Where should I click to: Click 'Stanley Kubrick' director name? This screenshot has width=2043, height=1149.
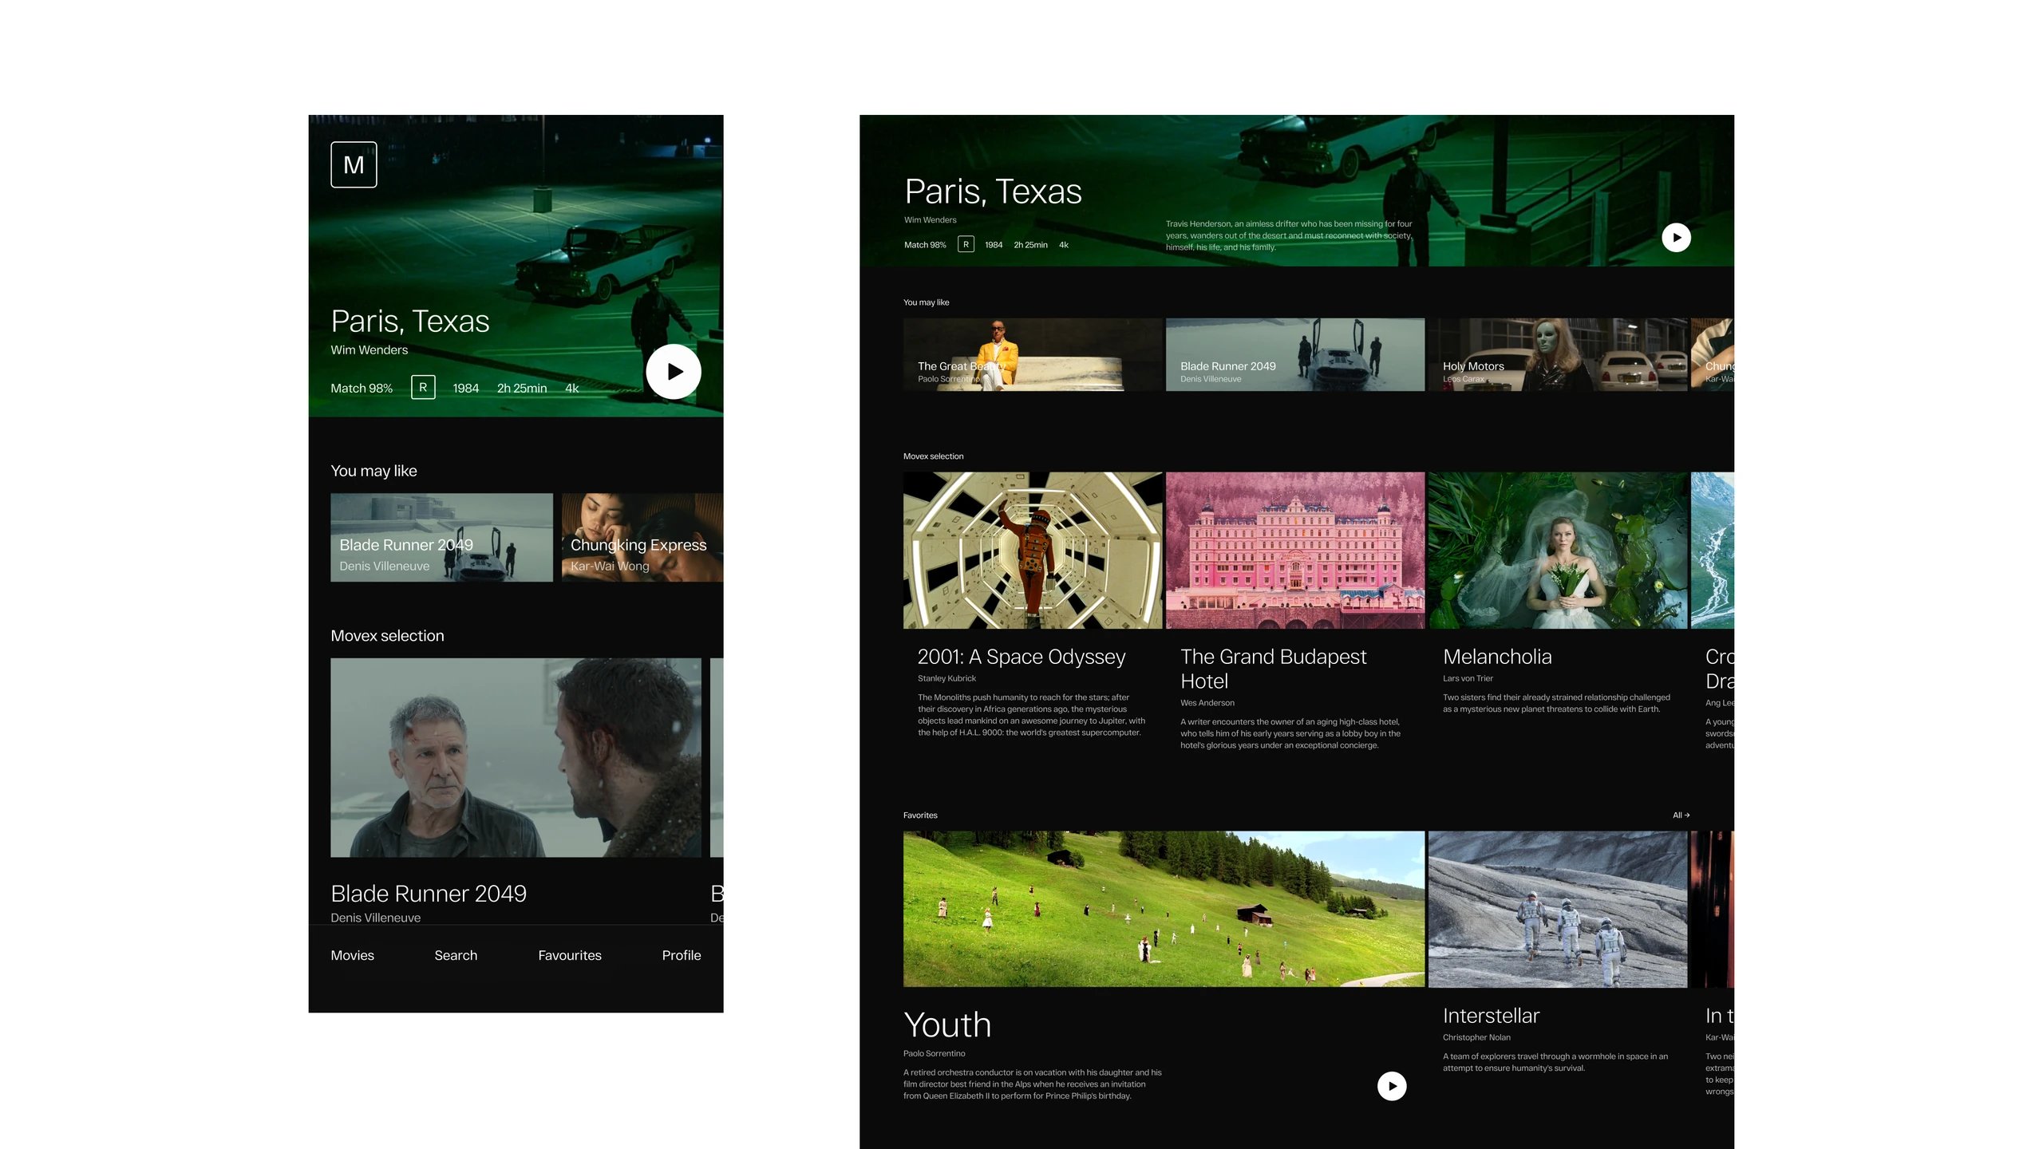click(946, 678)
